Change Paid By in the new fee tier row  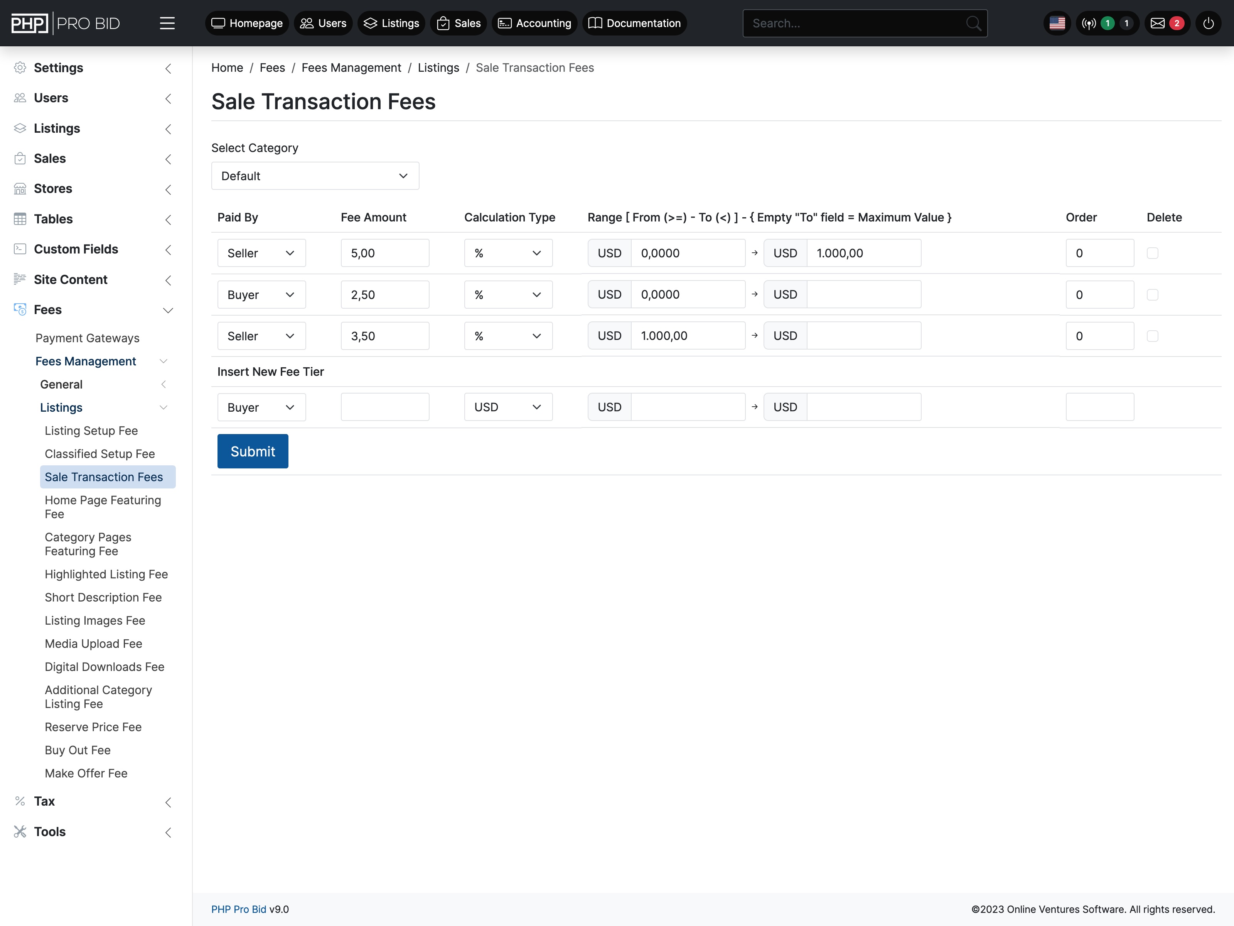[x=261, y=407]
